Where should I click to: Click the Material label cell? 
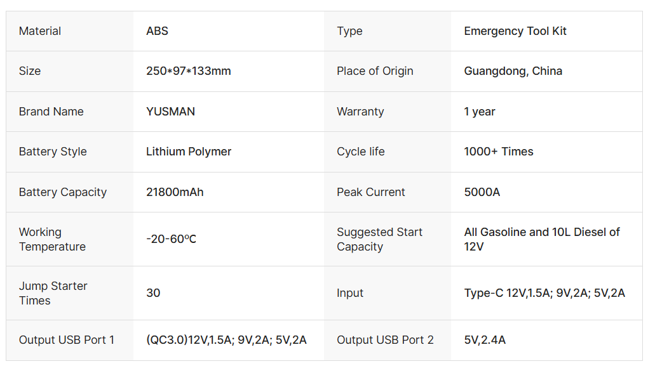click(x=40, y=31)
